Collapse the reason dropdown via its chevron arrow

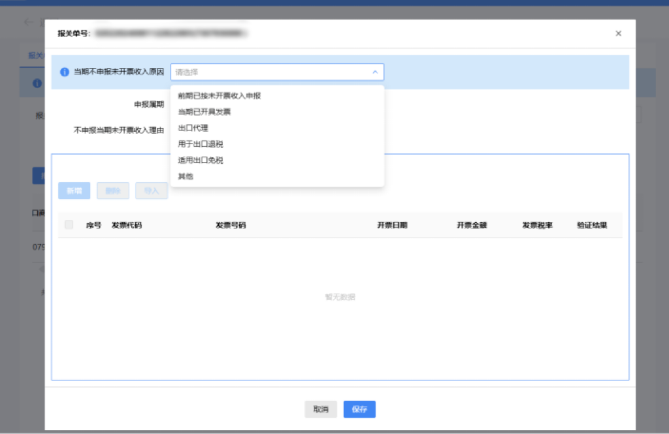pos(374,72)
